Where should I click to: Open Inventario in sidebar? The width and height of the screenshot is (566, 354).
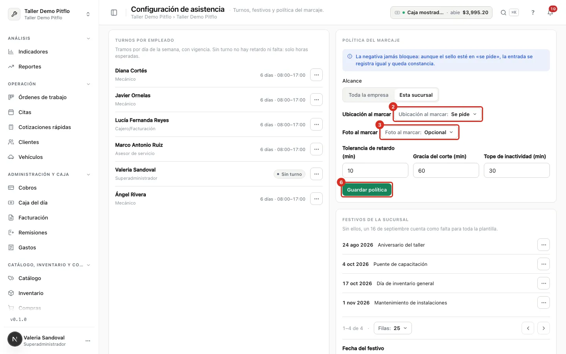[x=50, y=293]
